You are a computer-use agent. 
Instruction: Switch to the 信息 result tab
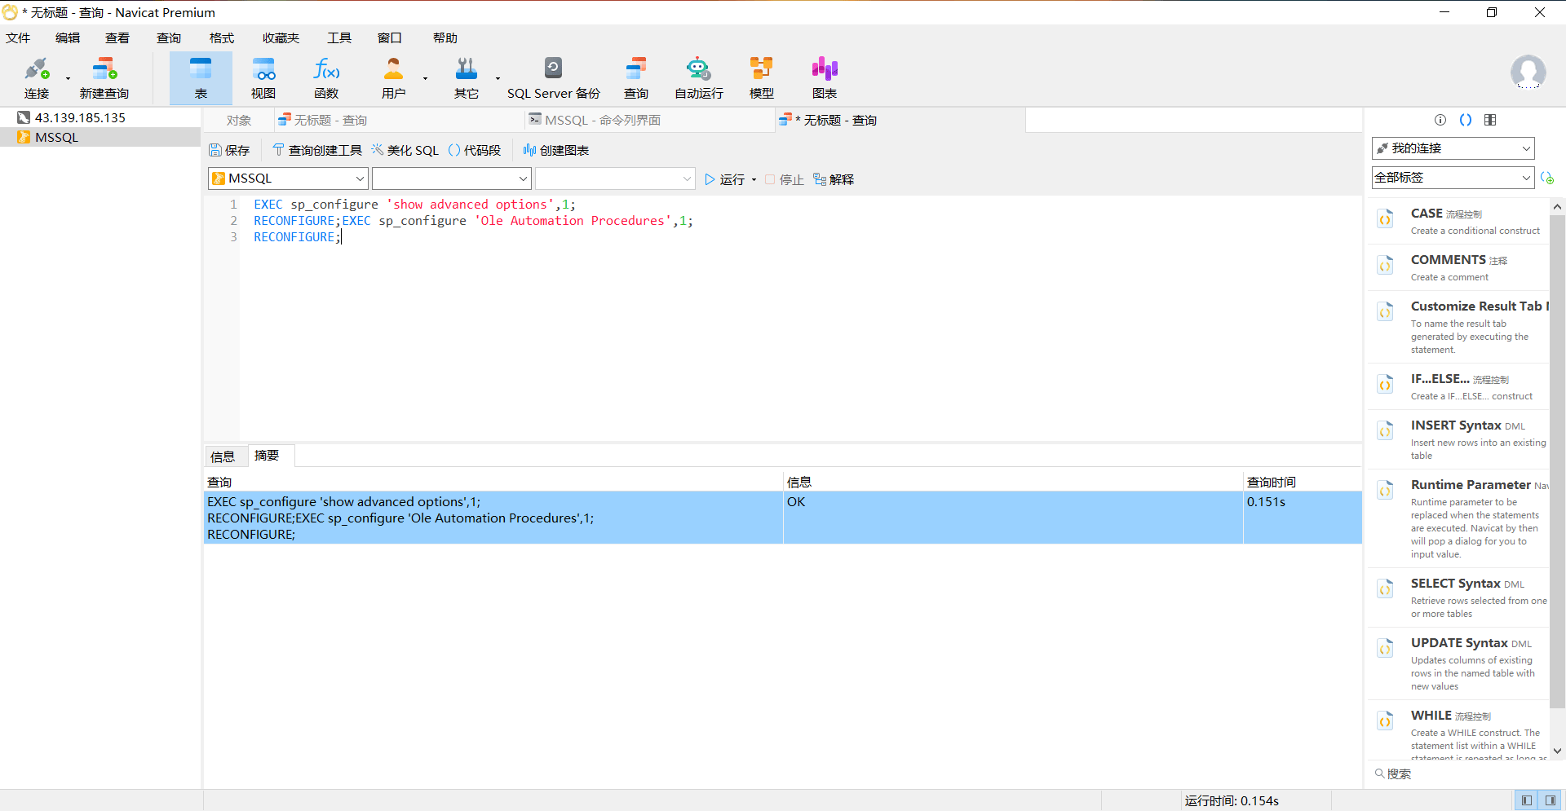point(223,456)
